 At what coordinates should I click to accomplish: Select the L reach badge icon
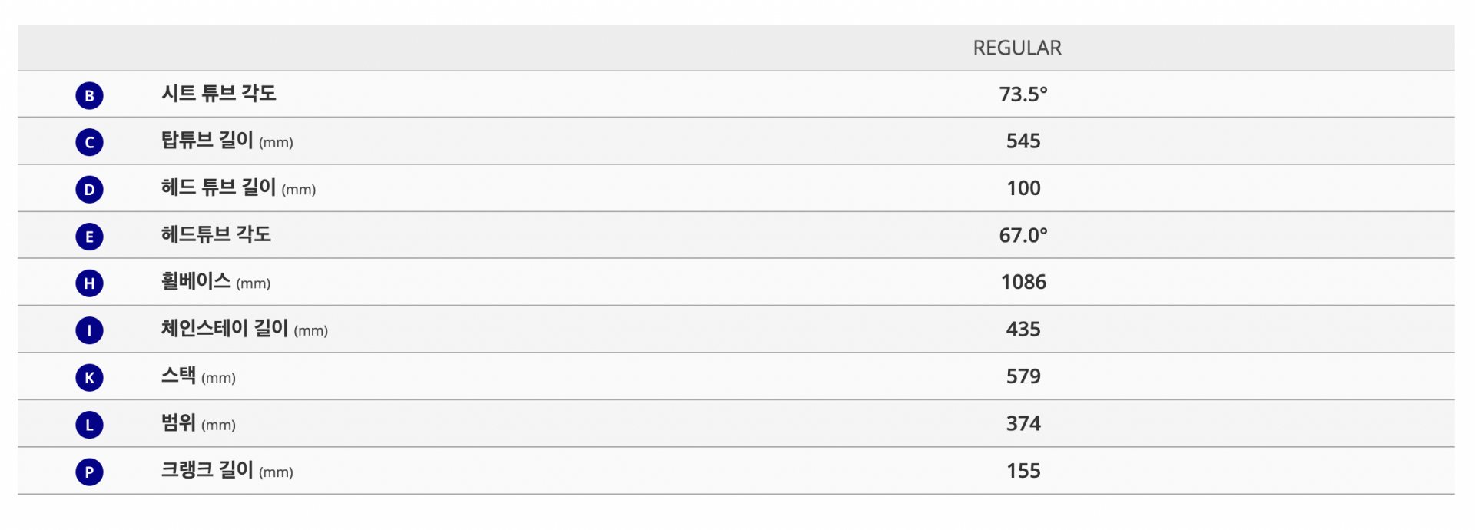click(x=89, y=425)
